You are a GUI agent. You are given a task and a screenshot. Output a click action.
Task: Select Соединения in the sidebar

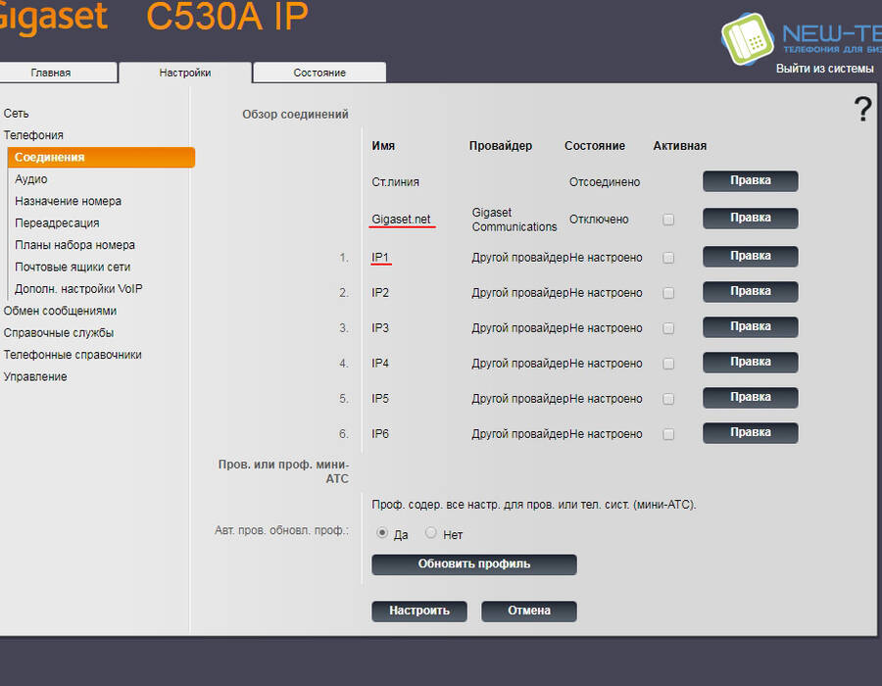tap(101, 158)
